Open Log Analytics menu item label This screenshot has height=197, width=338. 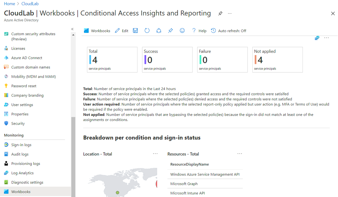click(22, 173)
